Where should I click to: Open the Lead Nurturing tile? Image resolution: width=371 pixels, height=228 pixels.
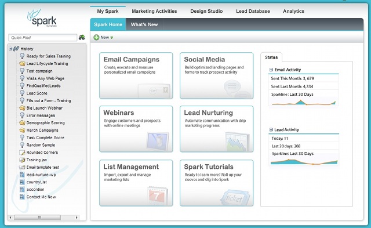coord(216,129)
